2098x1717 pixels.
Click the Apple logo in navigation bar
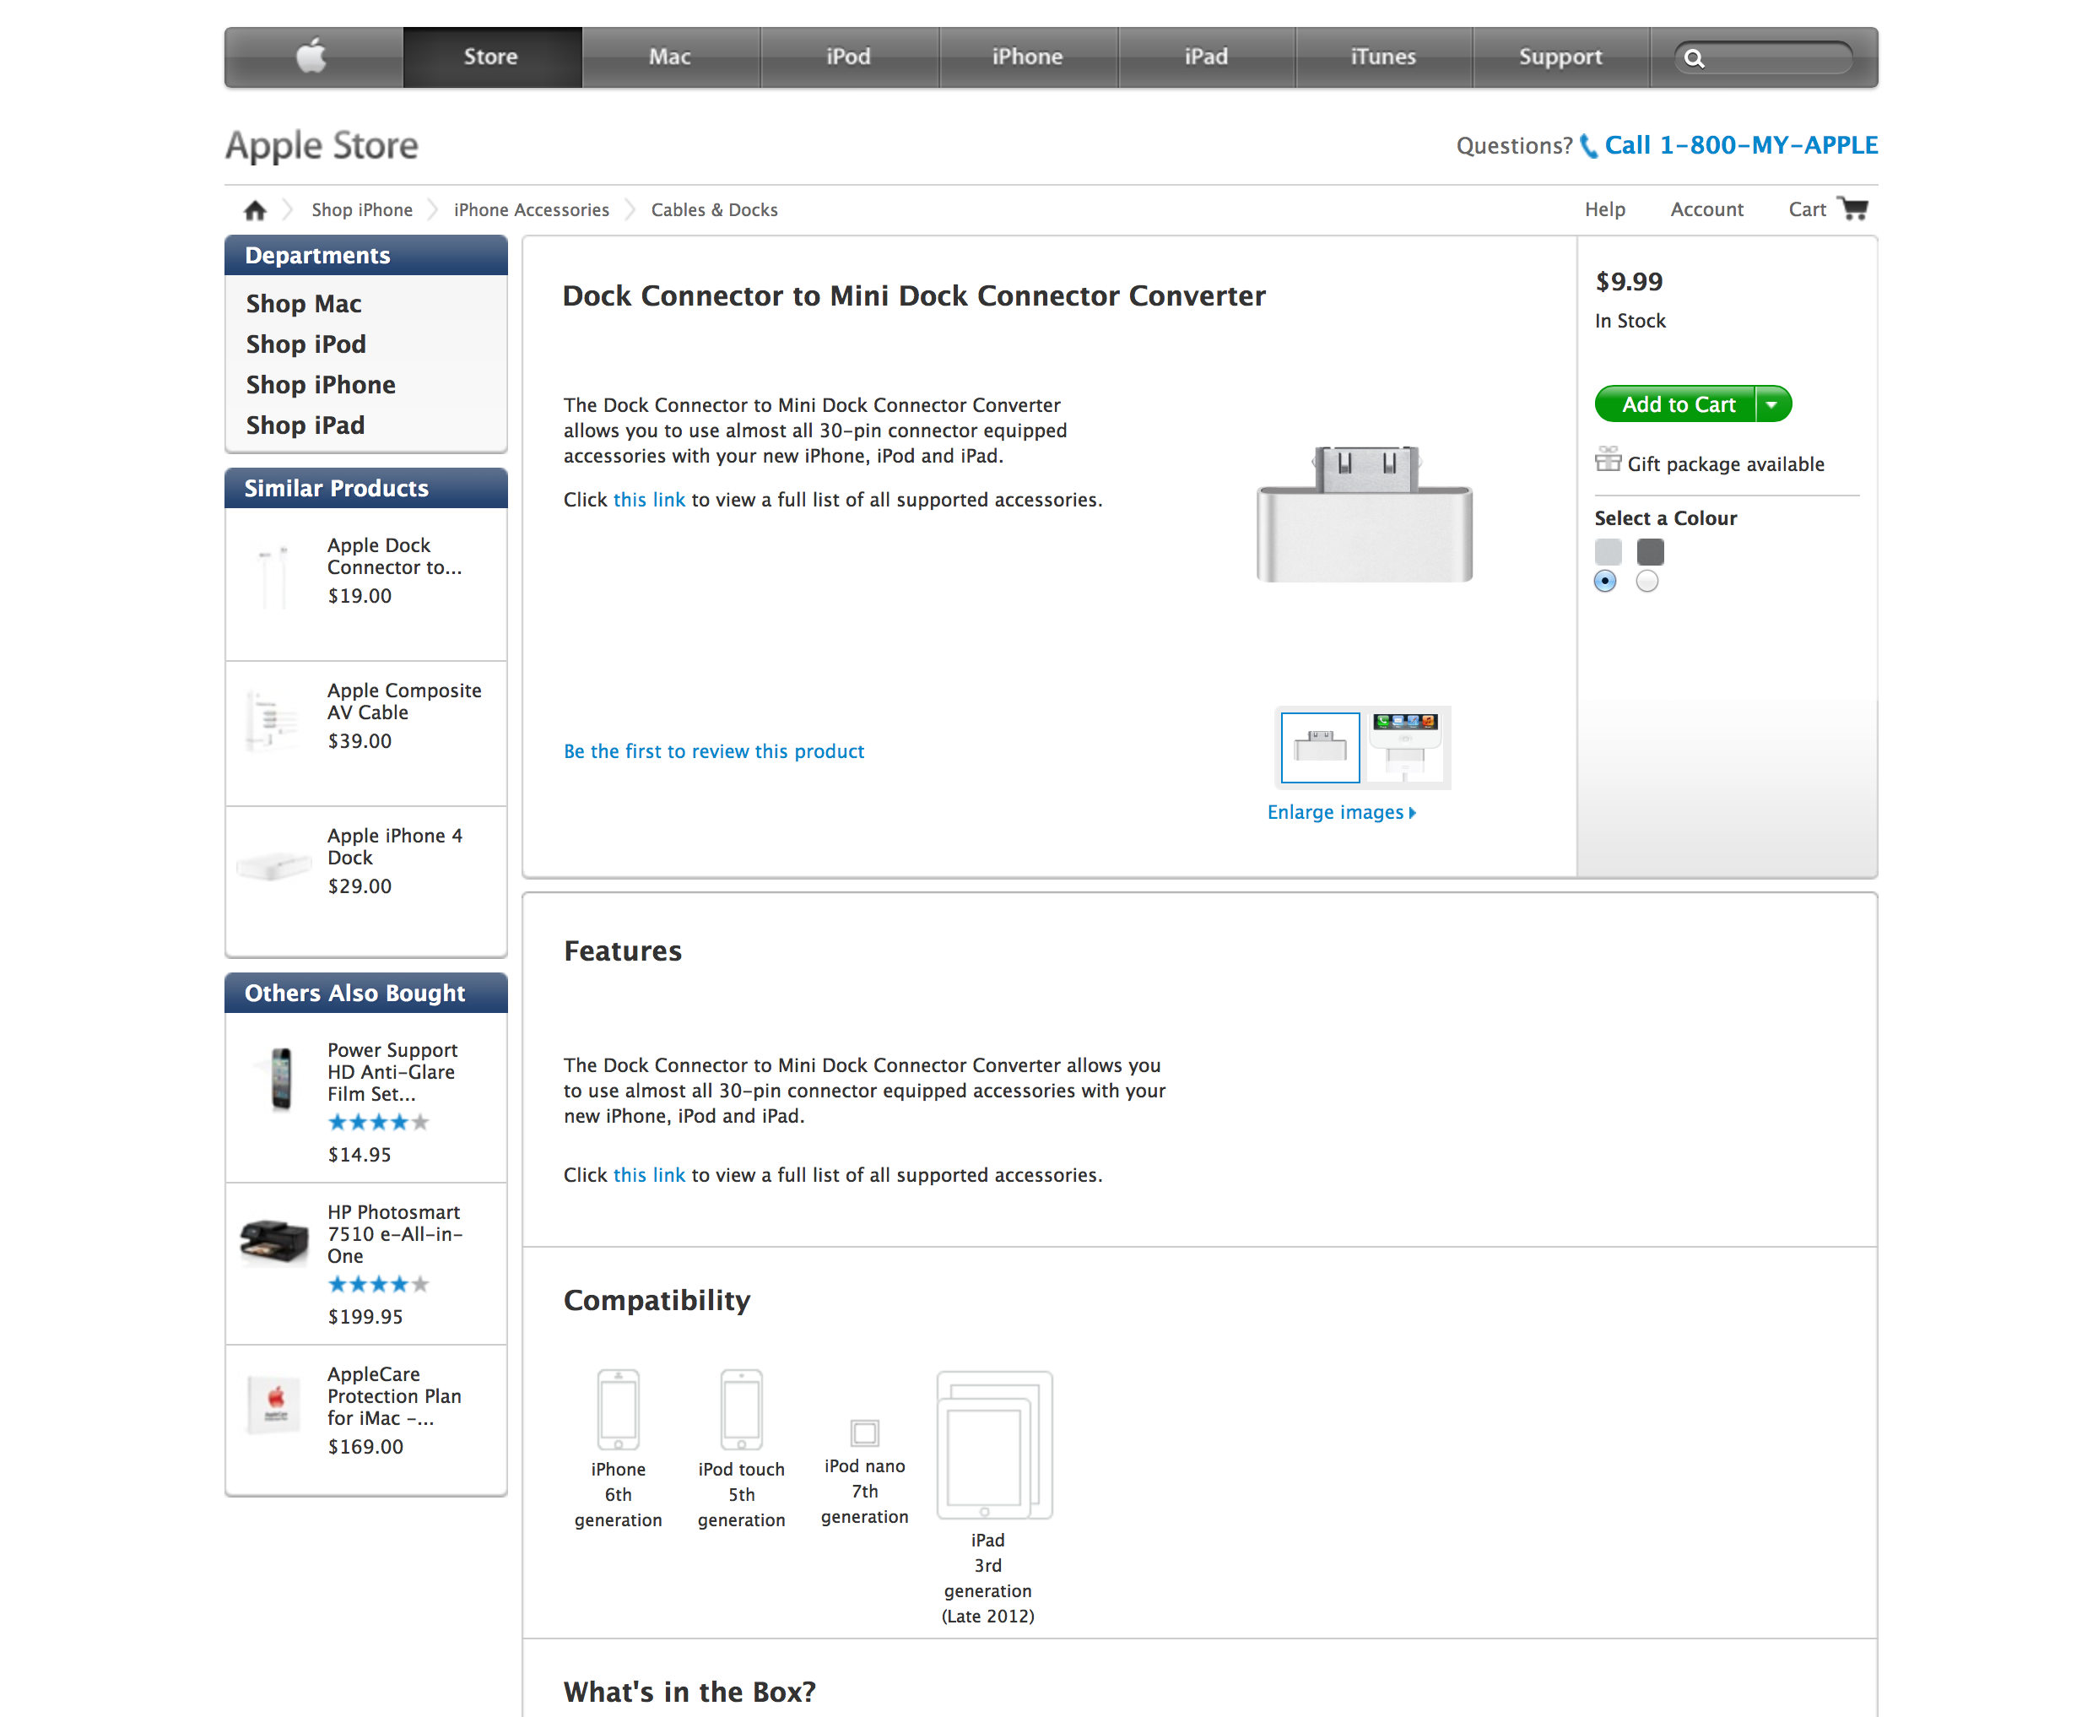coord(311,57)
